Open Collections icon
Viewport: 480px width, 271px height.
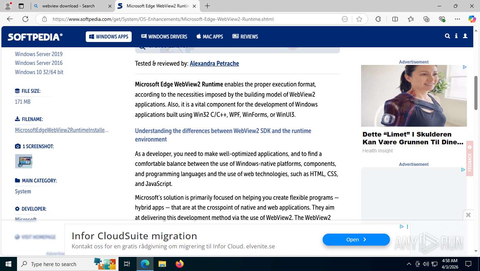tap(426, 19)
